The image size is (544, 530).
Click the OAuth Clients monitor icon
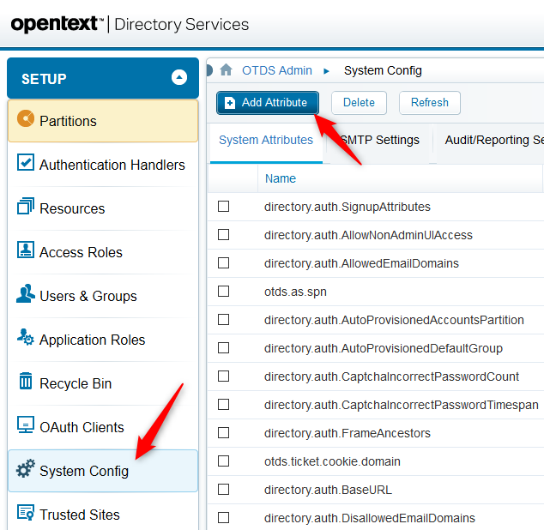point(26,425)
